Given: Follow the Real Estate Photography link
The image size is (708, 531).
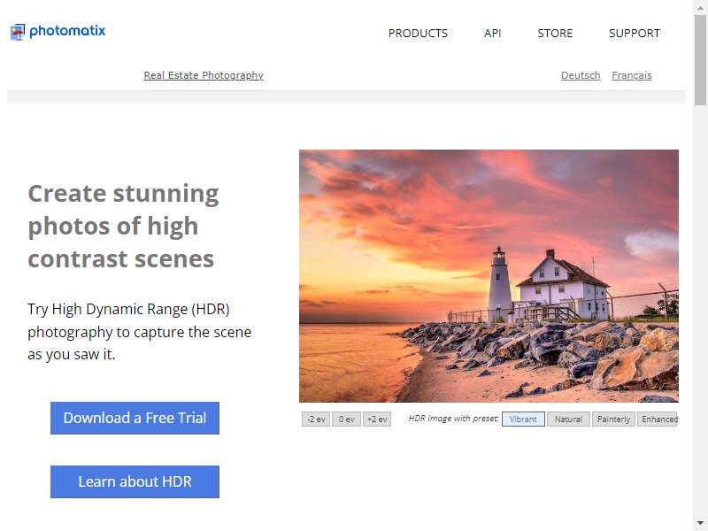Looking at the screenshot, I should coord(204,75).
